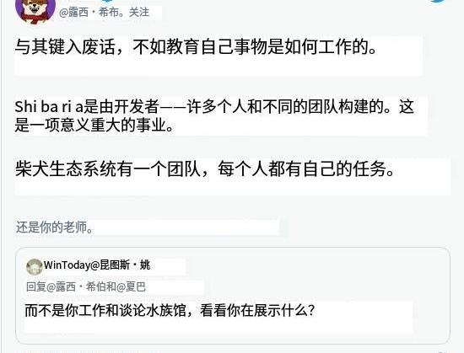The height and width of the screenshot is (353, 464).
Task: Select the 柴犬生态系统 sentence
Action: (204, 169)
